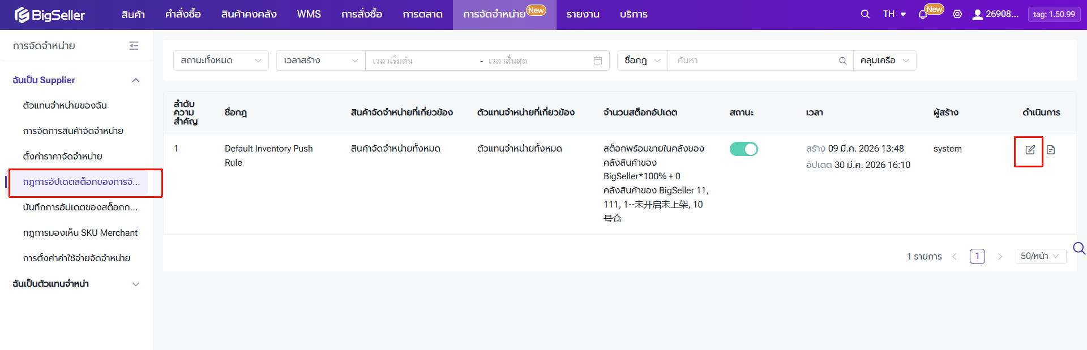This screenshot has width=1087, height=350.
Task: Collapse the sidebar menu icon
Action: click(134, 46)
